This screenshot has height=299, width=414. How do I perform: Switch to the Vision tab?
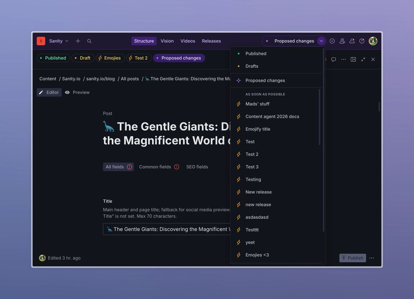167,41
